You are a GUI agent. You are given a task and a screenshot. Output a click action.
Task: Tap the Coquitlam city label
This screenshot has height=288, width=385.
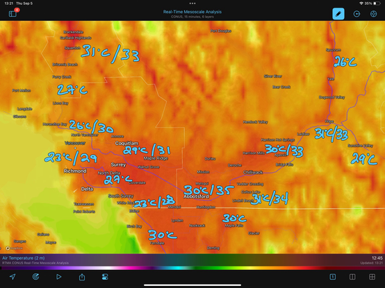click(126, 143)
